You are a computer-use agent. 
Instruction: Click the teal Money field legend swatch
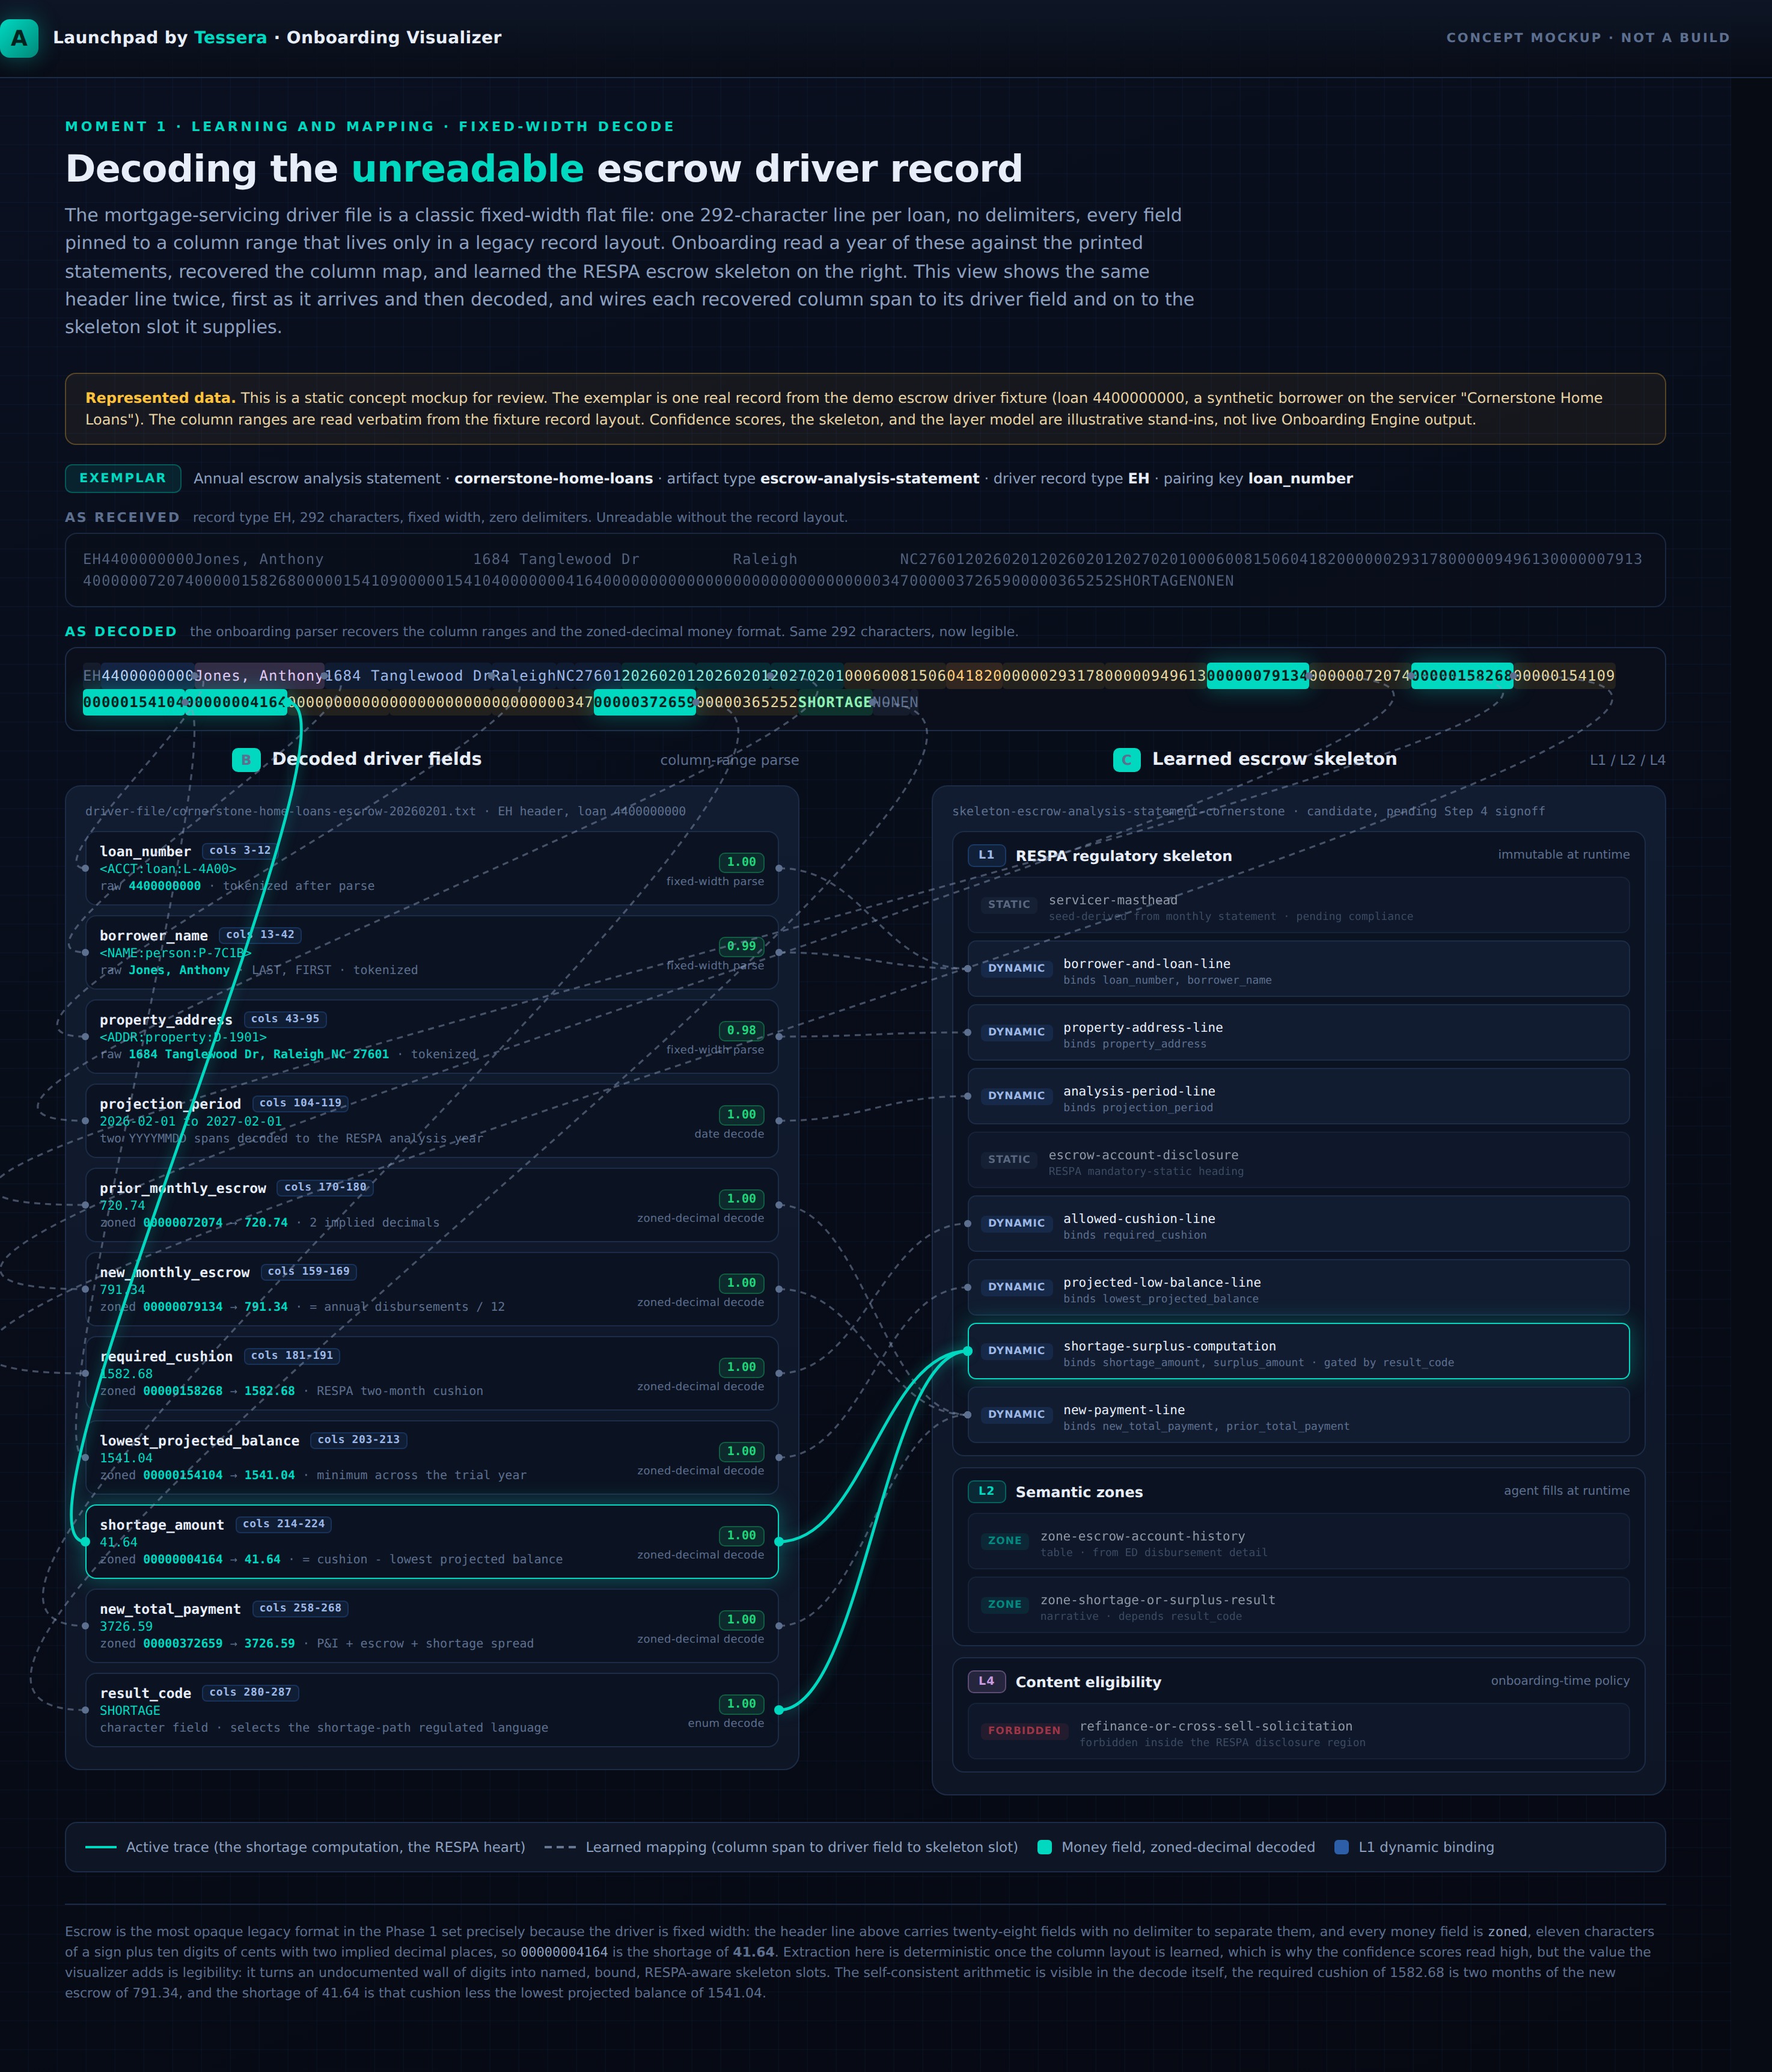pos(1045,1847)
